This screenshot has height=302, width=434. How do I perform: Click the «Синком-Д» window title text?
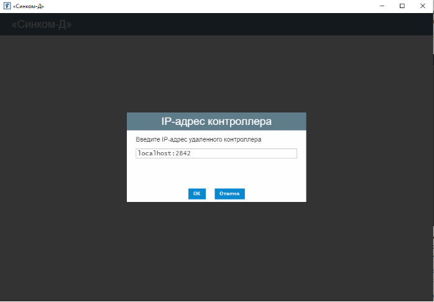tap(29, 6)
